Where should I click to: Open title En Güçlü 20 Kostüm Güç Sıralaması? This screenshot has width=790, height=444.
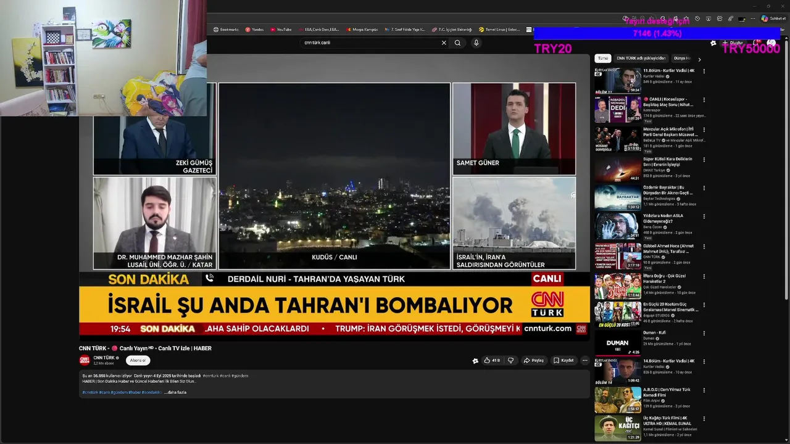tap(671, 307)
